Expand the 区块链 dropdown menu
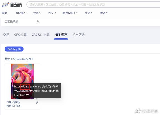This screenshot has height=115, width=160. coord(21,13)
